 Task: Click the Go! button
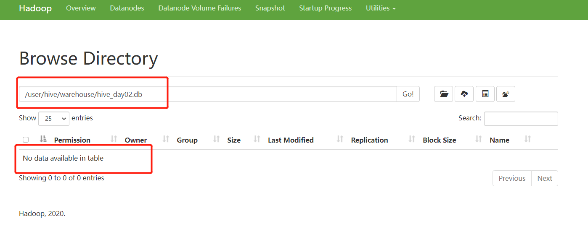(x=408, y=94)
